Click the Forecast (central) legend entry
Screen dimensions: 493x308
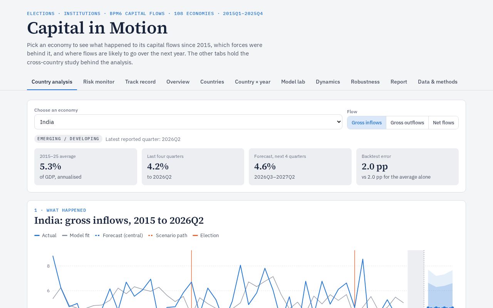click(x=119, y=235)
